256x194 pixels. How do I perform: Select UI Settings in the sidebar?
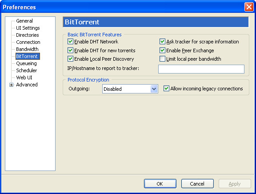pos(28,28)
